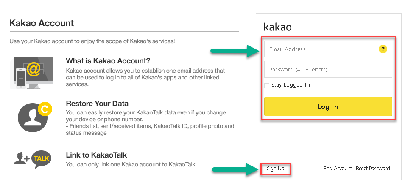Click the Stay Logged In label
Screen dimensions: 408x188
click(291, 85)
